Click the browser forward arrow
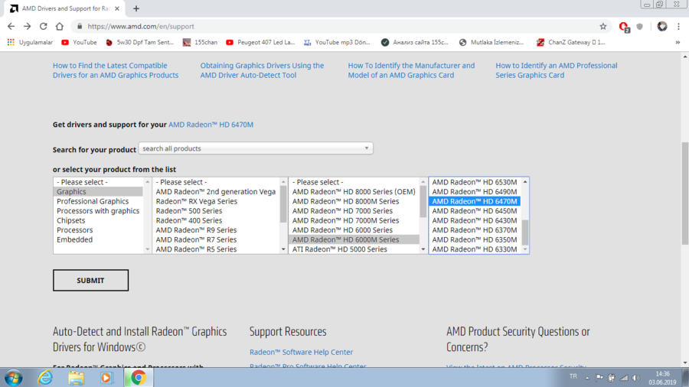 [x=28, y=26]
